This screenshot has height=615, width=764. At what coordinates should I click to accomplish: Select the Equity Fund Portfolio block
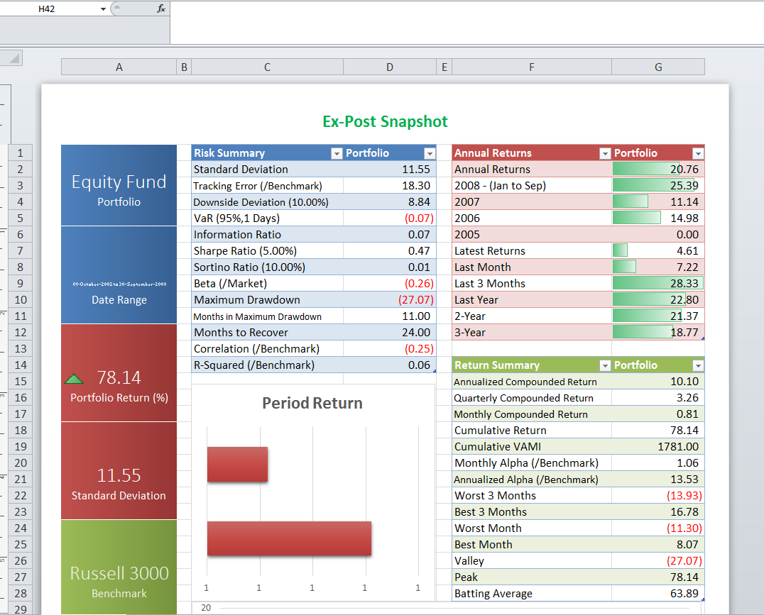(119, 186)
